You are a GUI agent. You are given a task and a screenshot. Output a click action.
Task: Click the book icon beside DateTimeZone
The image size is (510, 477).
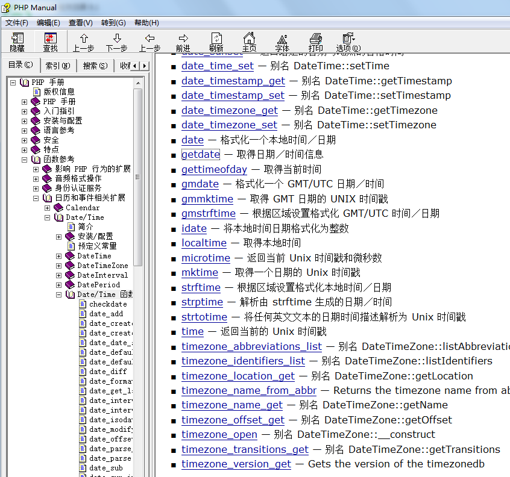(70, 266)
